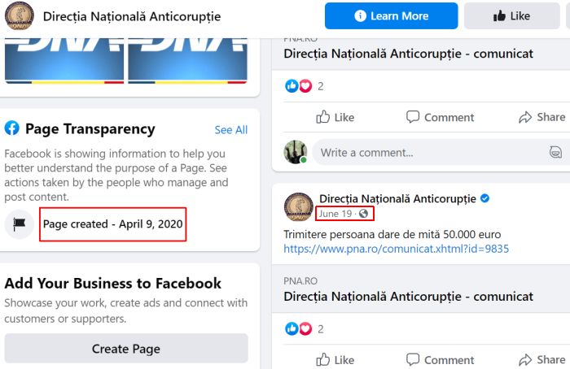570x369 pixels.
Task: Open sticker picker in comment box
Action: [555, 152]
